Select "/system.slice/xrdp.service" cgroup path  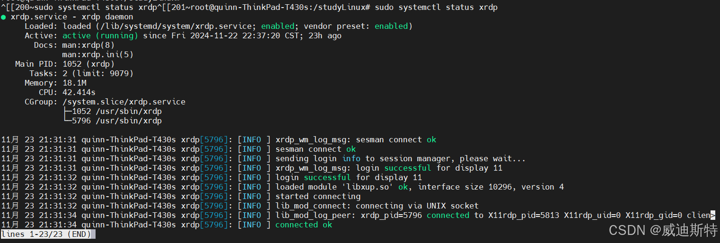(124, 102)
